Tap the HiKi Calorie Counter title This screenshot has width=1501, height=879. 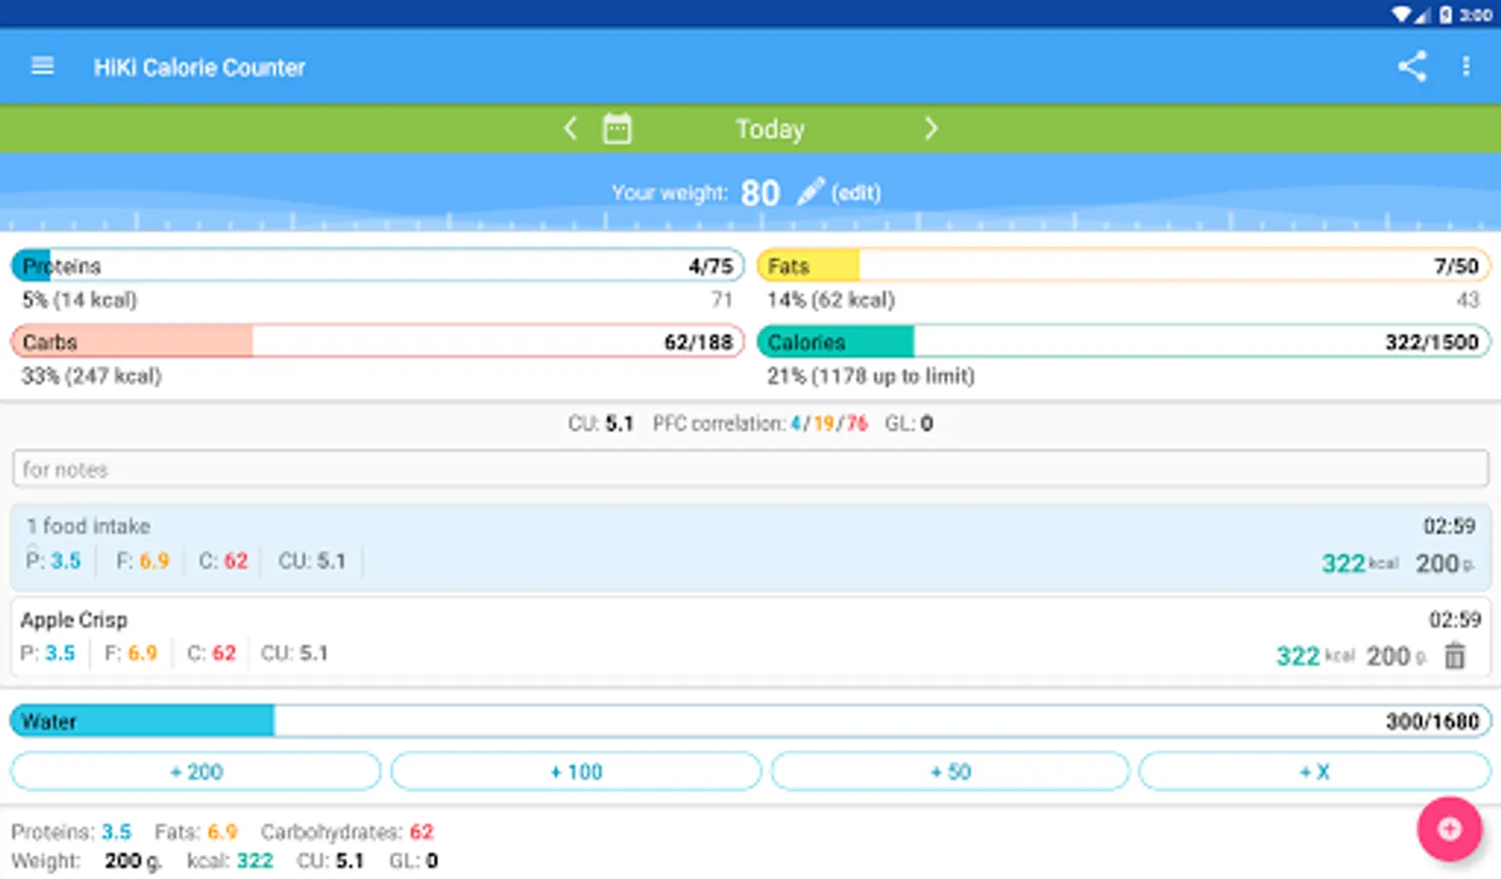pyautogui.click(x=199, y=67)
